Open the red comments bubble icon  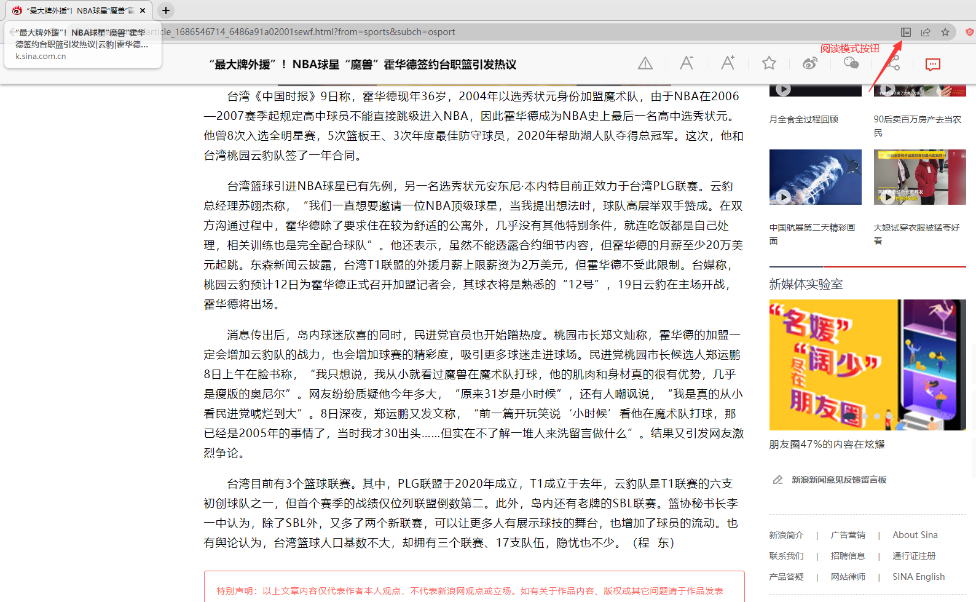pyautogui.click(x=933, y=65)
